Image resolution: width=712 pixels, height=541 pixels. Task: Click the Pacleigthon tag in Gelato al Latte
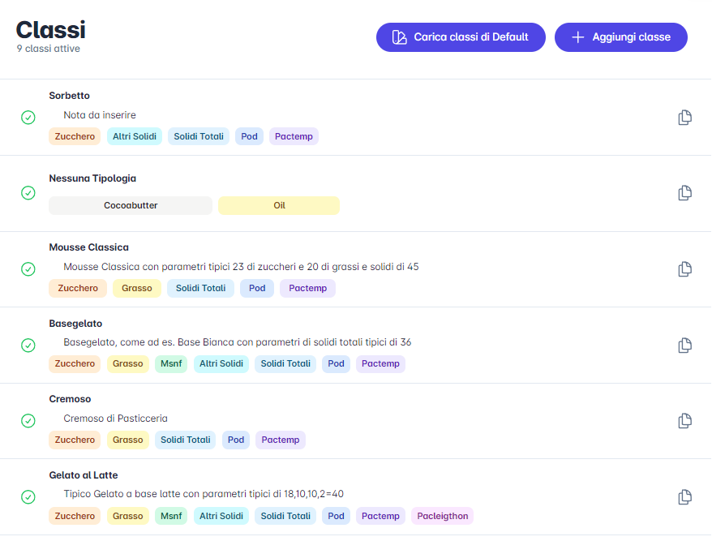(443, 516)
